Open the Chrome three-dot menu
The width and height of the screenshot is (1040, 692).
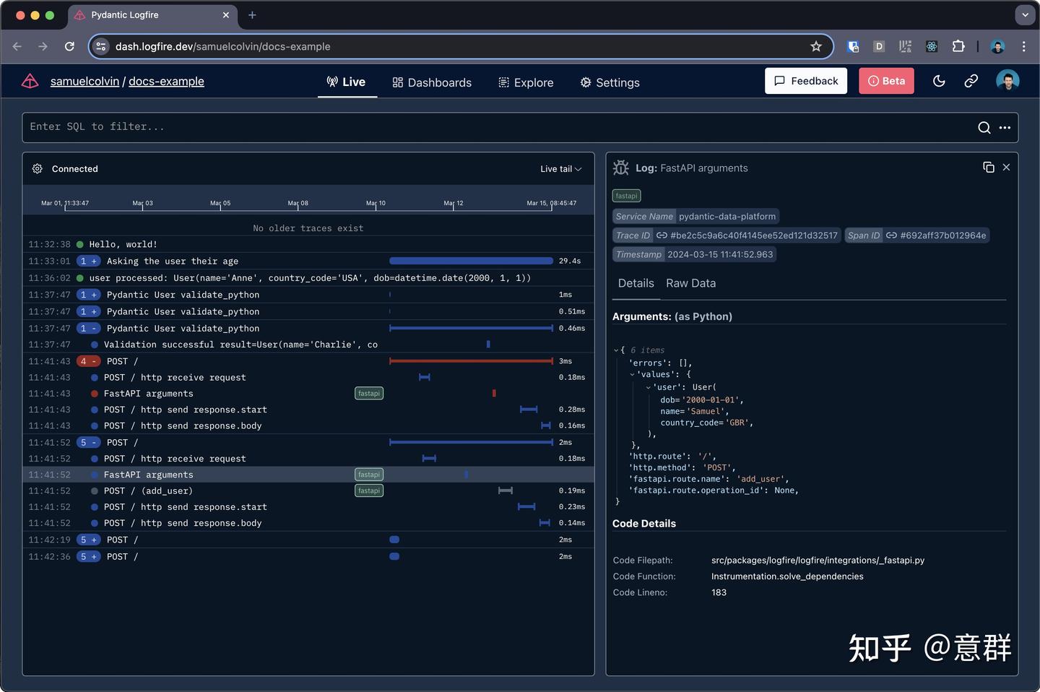tap(1023, 46)
